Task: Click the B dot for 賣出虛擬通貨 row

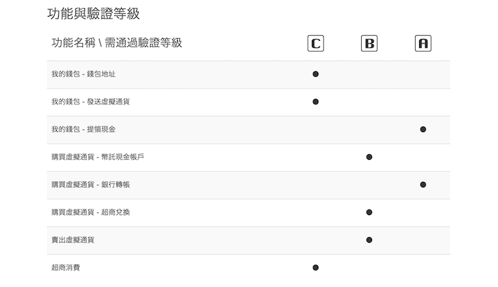Action: 369,240
